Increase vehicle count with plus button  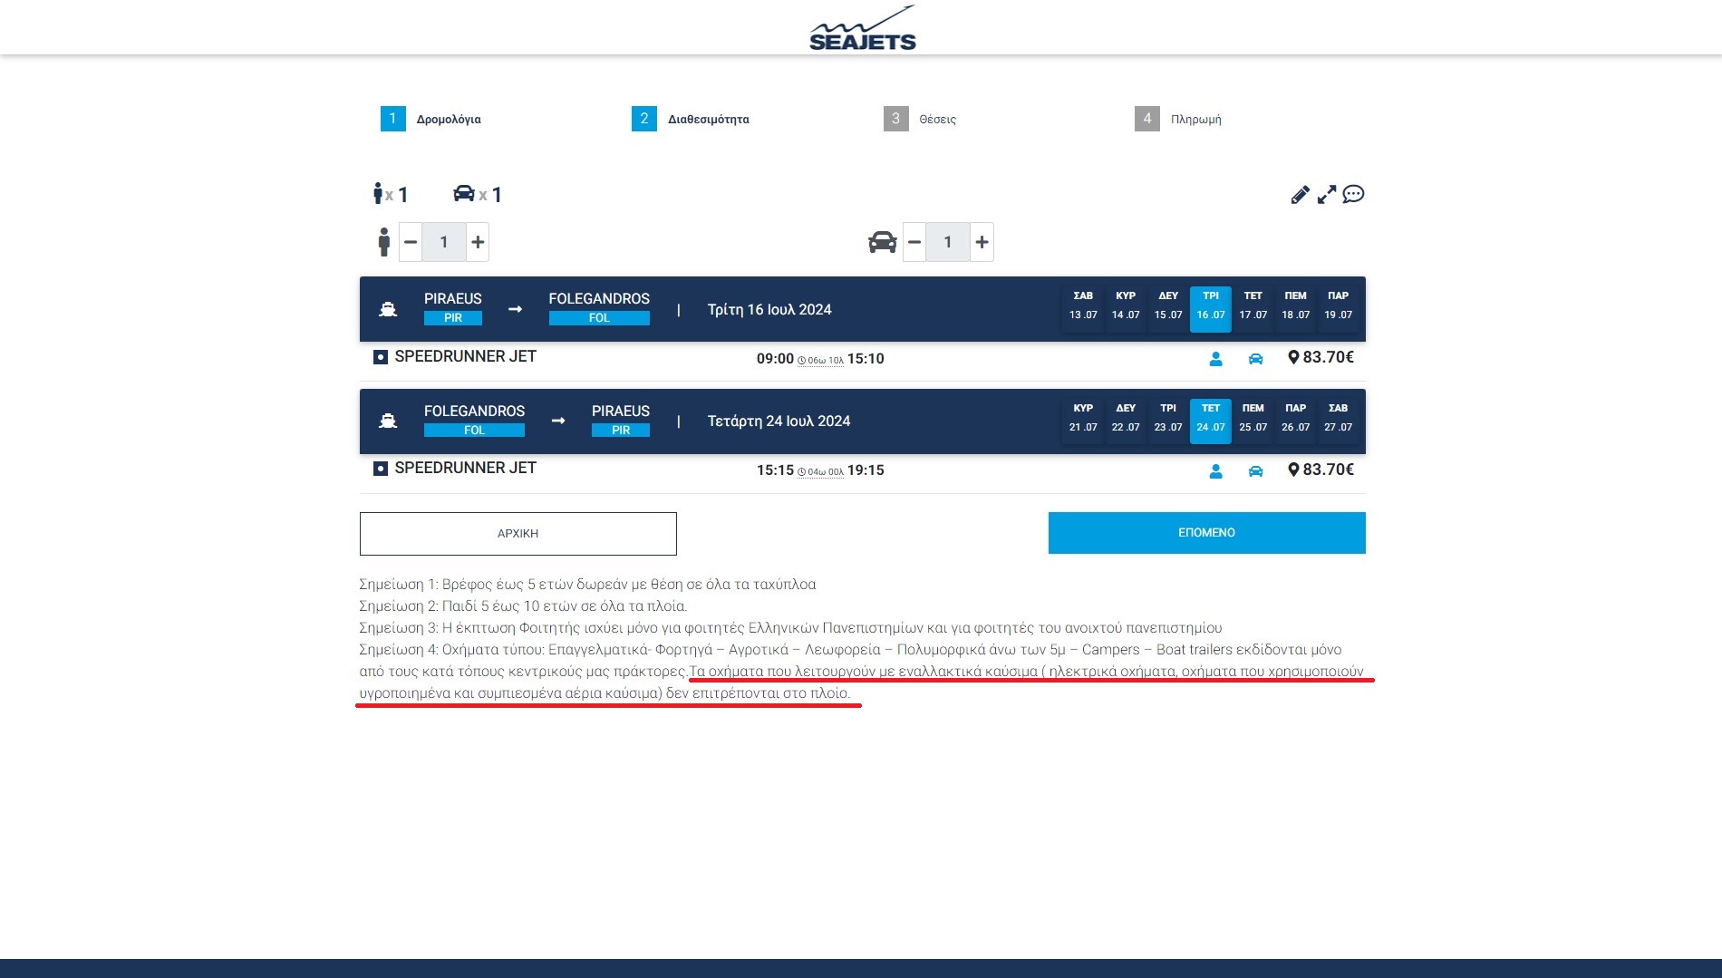(982, 242)
